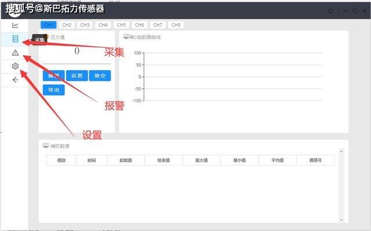Click the 平均值 column header
371x231 pixels.
tap(278, 161)
